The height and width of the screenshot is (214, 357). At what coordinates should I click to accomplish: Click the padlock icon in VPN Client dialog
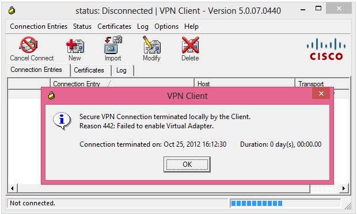click(52, 95)
